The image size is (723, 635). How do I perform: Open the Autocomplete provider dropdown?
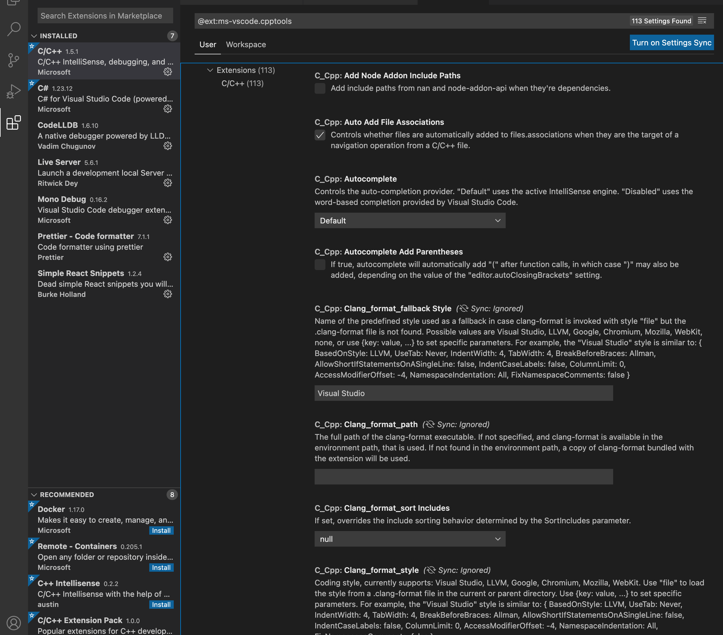(410, 220)
